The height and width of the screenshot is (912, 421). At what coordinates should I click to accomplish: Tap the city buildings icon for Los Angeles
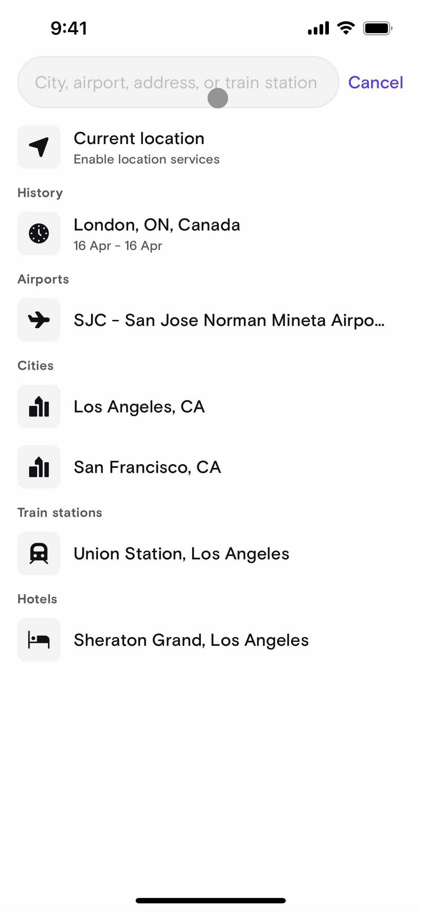[39, 406]
